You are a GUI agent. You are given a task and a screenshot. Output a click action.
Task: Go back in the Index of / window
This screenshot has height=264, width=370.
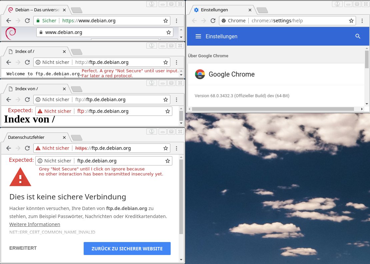[9, 62]
